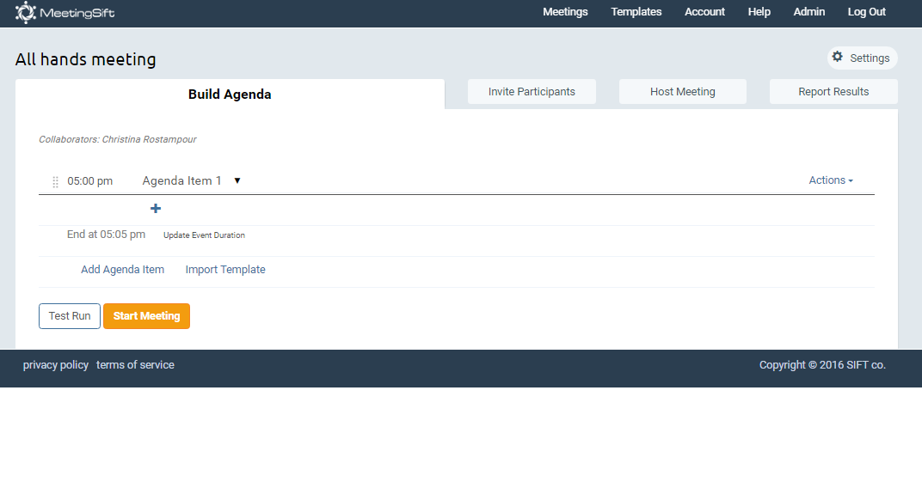
Task: Select Admin in the top navigation
Action: [808, 12]
